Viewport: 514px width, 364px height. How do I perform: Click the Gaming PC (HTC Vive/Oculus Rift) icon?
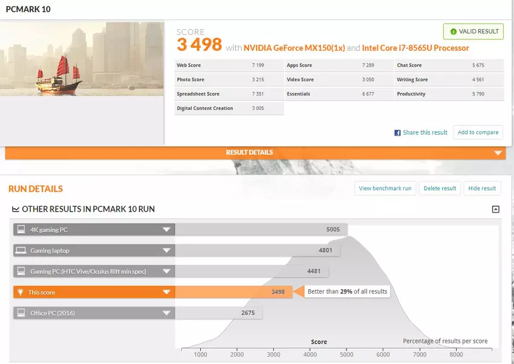point(21,271)
